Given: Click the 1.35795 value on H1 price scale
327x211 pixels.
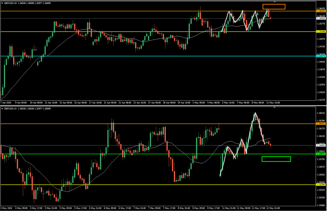Looking at the screenshot, I should coord(321,159).
